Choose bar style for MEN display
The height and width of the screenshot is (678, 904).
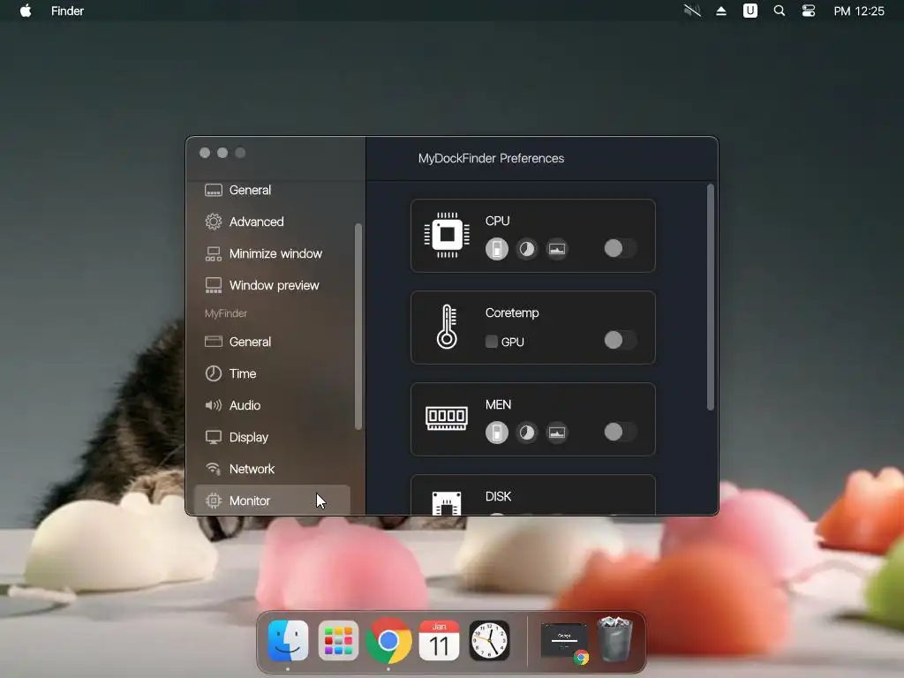[x=496, y=433]
